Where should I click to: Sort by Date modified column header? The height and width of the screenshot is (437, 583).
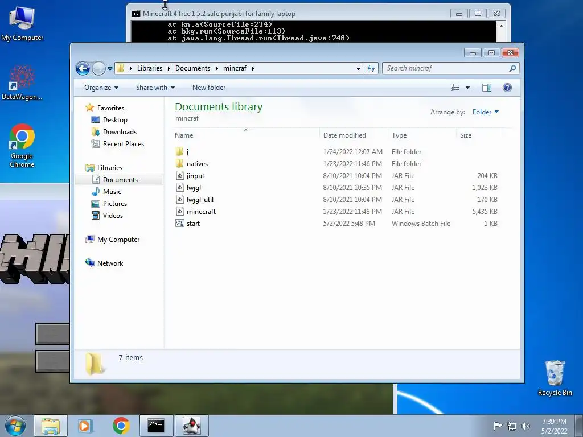point(353,135)
